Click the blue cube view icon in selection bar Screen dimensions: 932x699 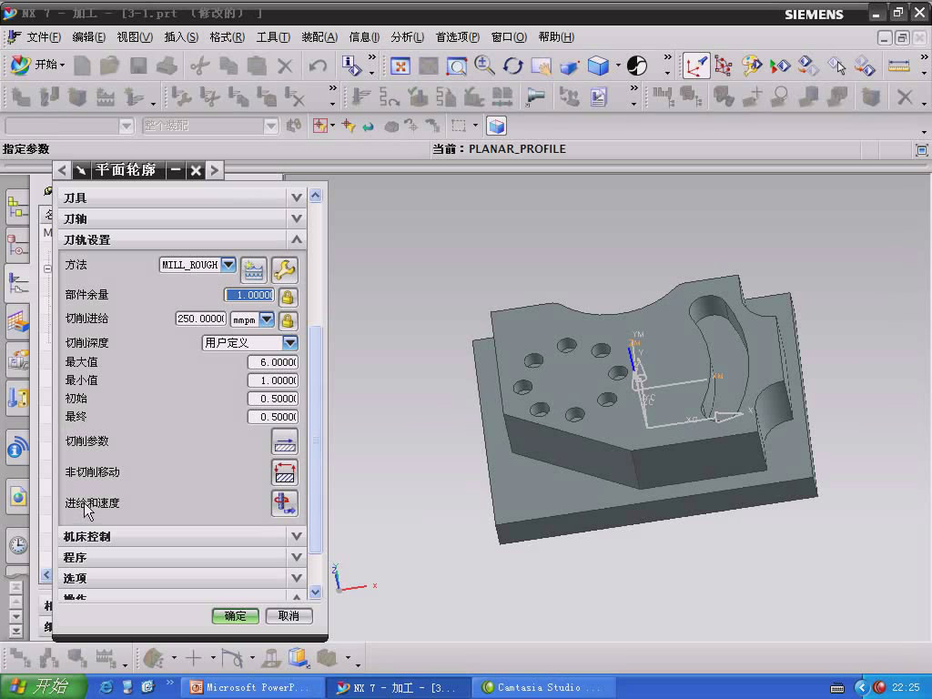click(x=496, y=126)
